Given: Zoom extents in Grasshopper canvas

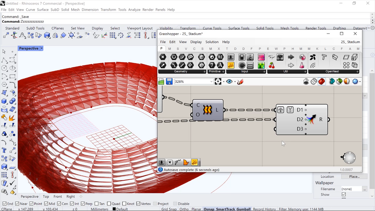Looking at the screenshot, I should click(x=218, y=81).
